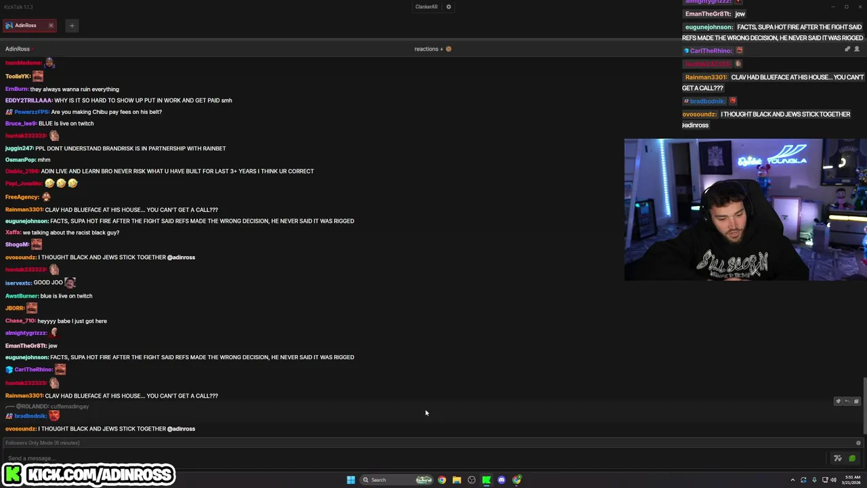Click the AdinRoss channel header name
Viewport: 867px width, 488px height.
(18, 49)
